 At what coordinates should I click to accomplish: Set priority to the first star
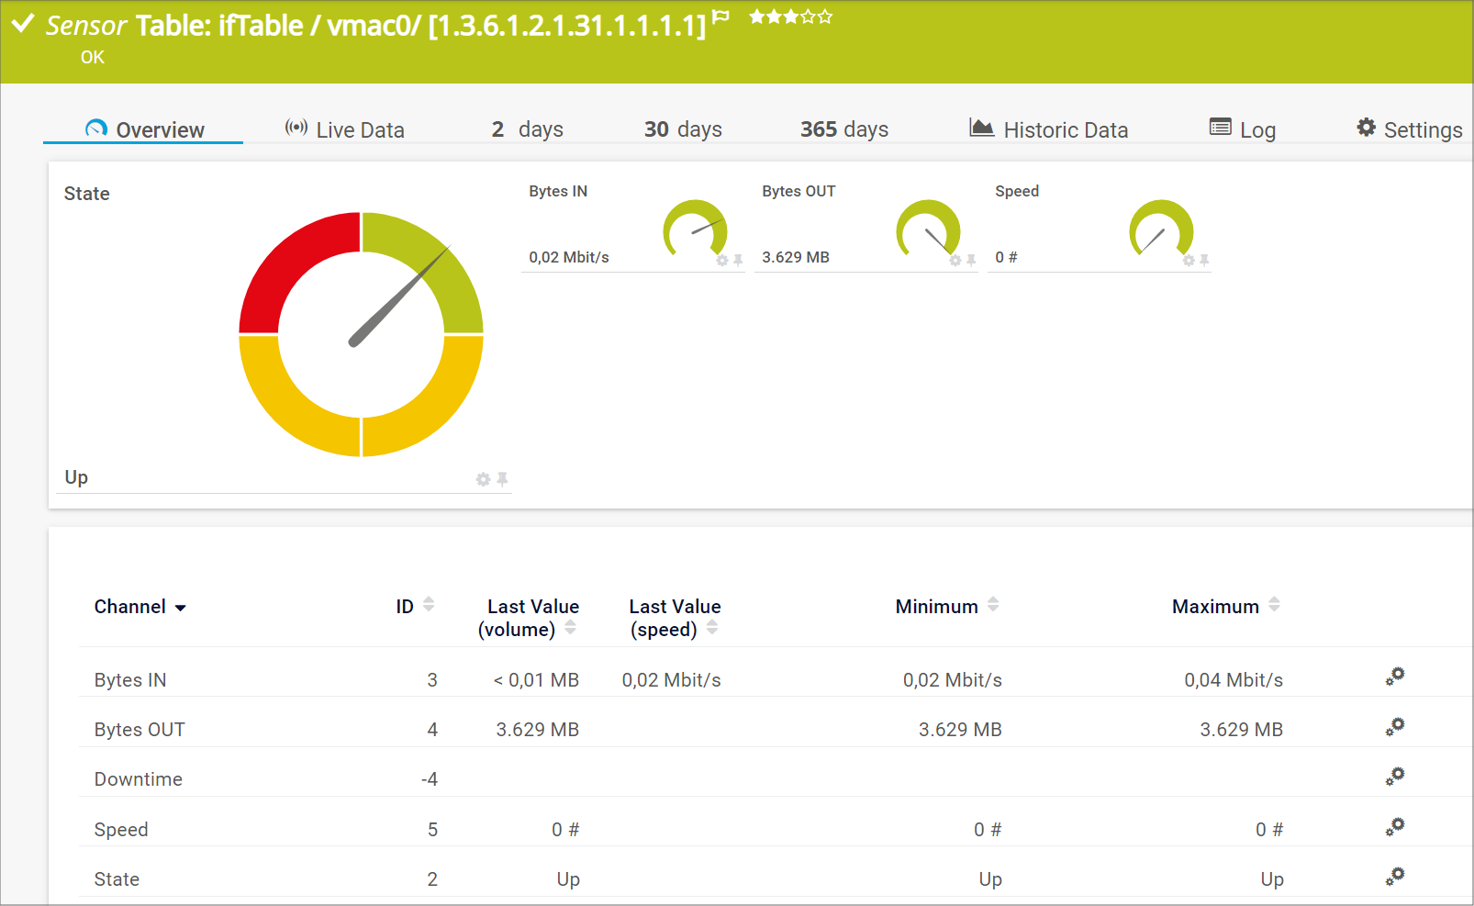click(x=756, y=17)
